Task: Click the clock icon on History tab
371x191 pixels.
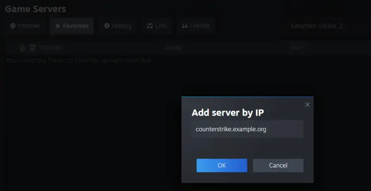Action: 107,26
